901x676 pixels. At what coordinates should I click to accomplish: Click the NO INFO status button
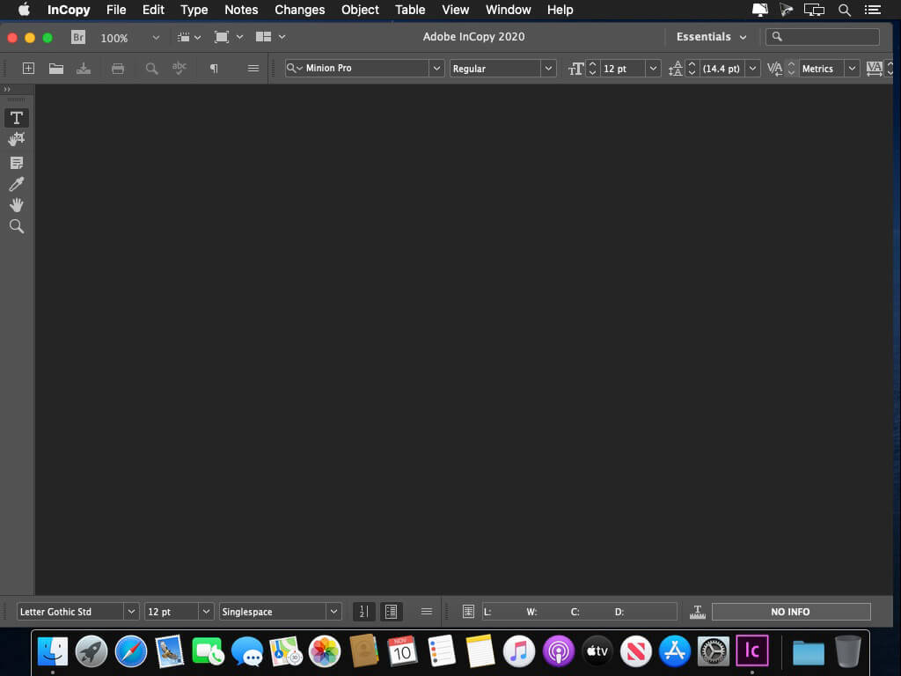[x=791, y=612]
